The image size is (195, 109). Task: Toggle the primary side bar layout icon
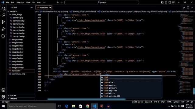coord(162,2)
